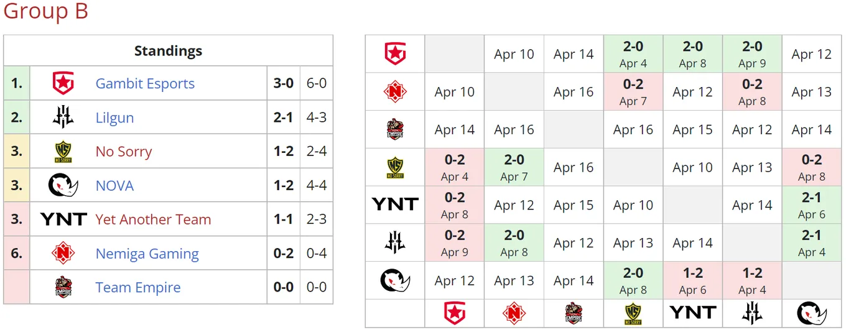This screenshot has width=846, height=335.
Task: Open Nemiga Gaming team link
Action: [x=147, y=253]
